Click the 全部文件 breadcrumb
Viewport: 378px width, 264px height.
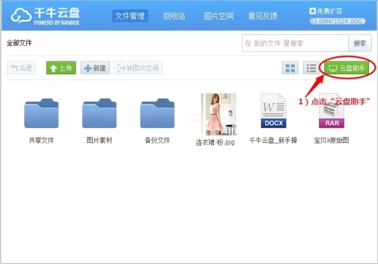(x=19, y=43)
